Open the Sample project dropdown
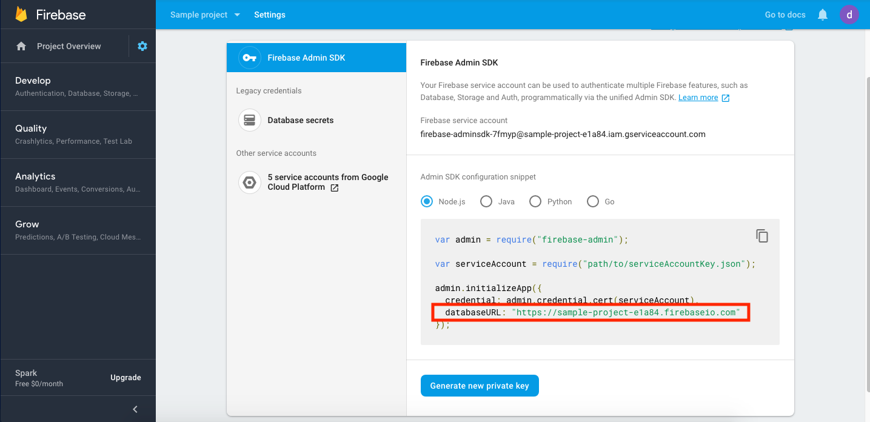Image resolution: width=870 pixels, height=422 pixels. (x=205, y=14)
